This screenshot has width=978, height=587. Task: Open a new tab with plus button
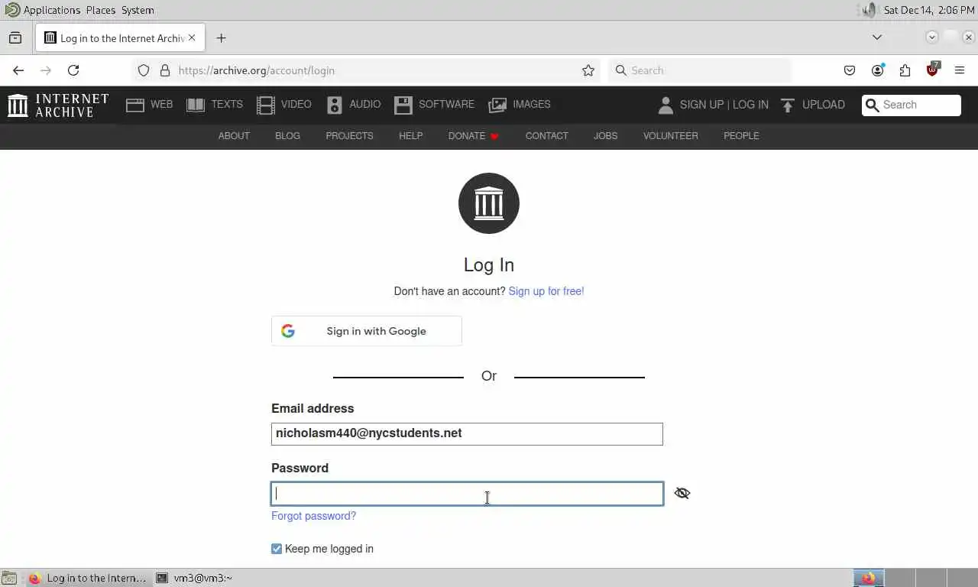(x=221, y=37)
